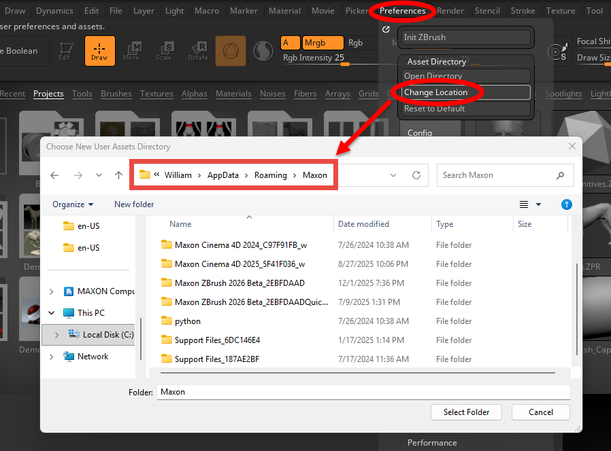Expand the This PC tree node

click(x=52, y=313)
